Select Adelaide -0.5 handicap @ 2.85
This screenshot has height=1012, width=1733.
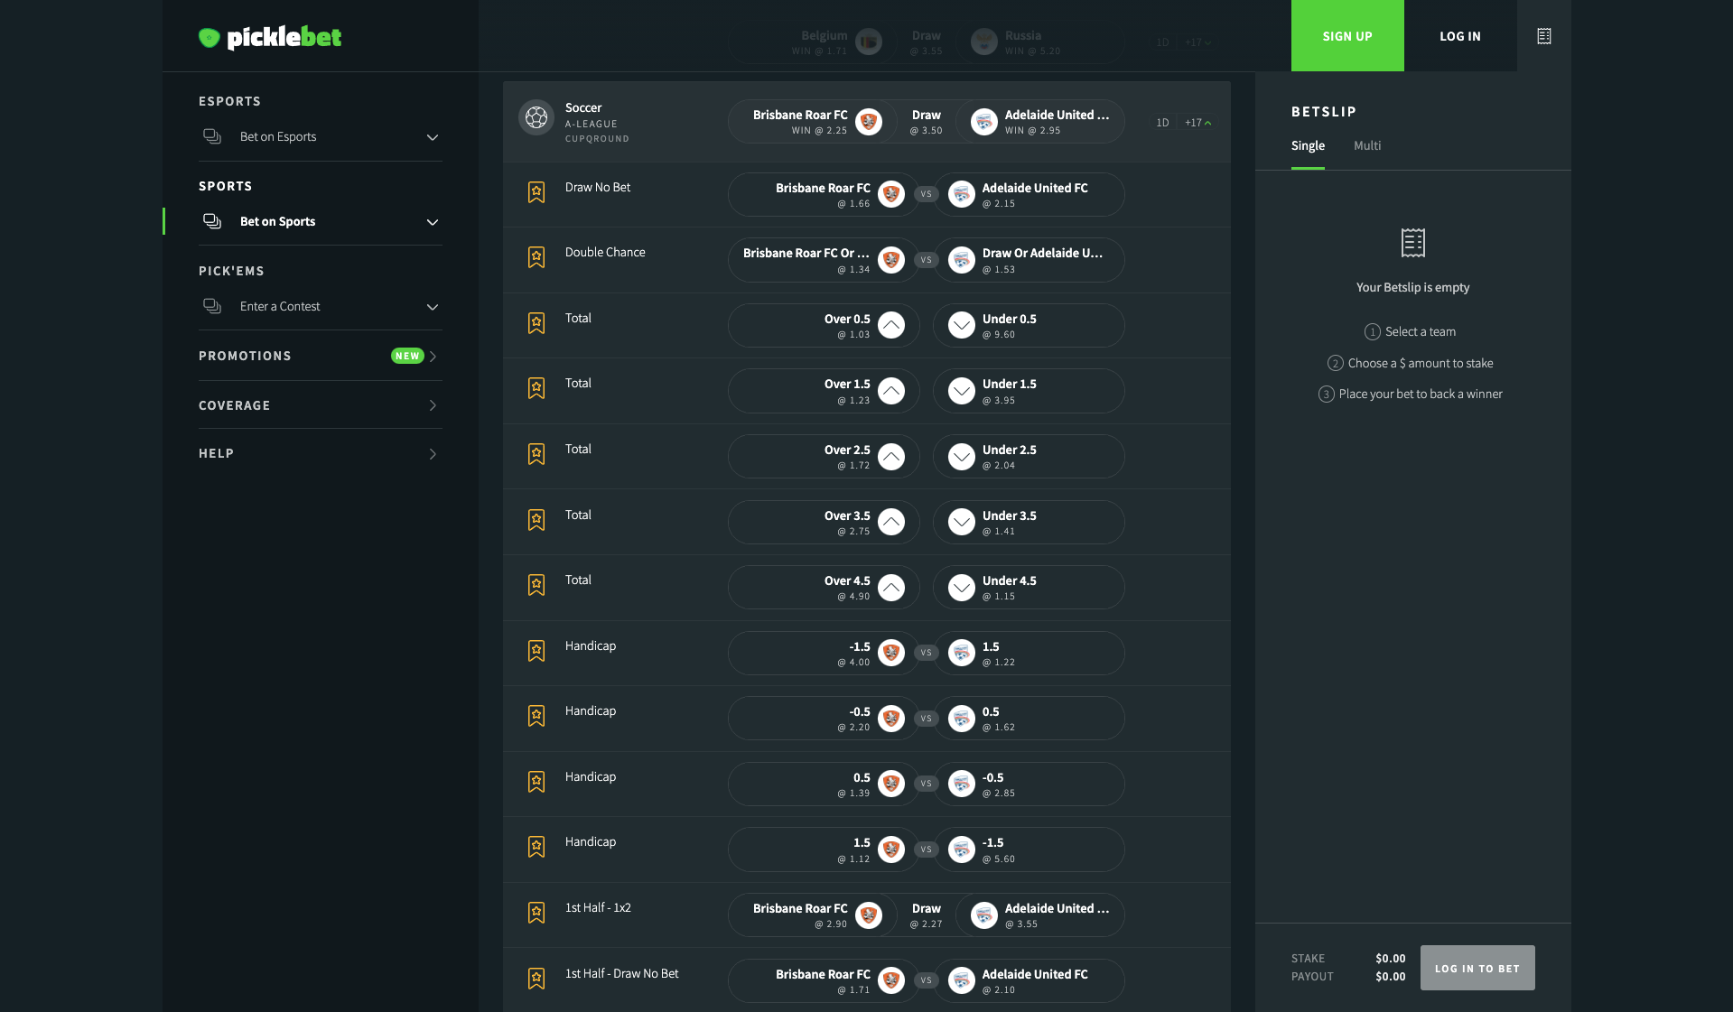[x=1030, y=784]
